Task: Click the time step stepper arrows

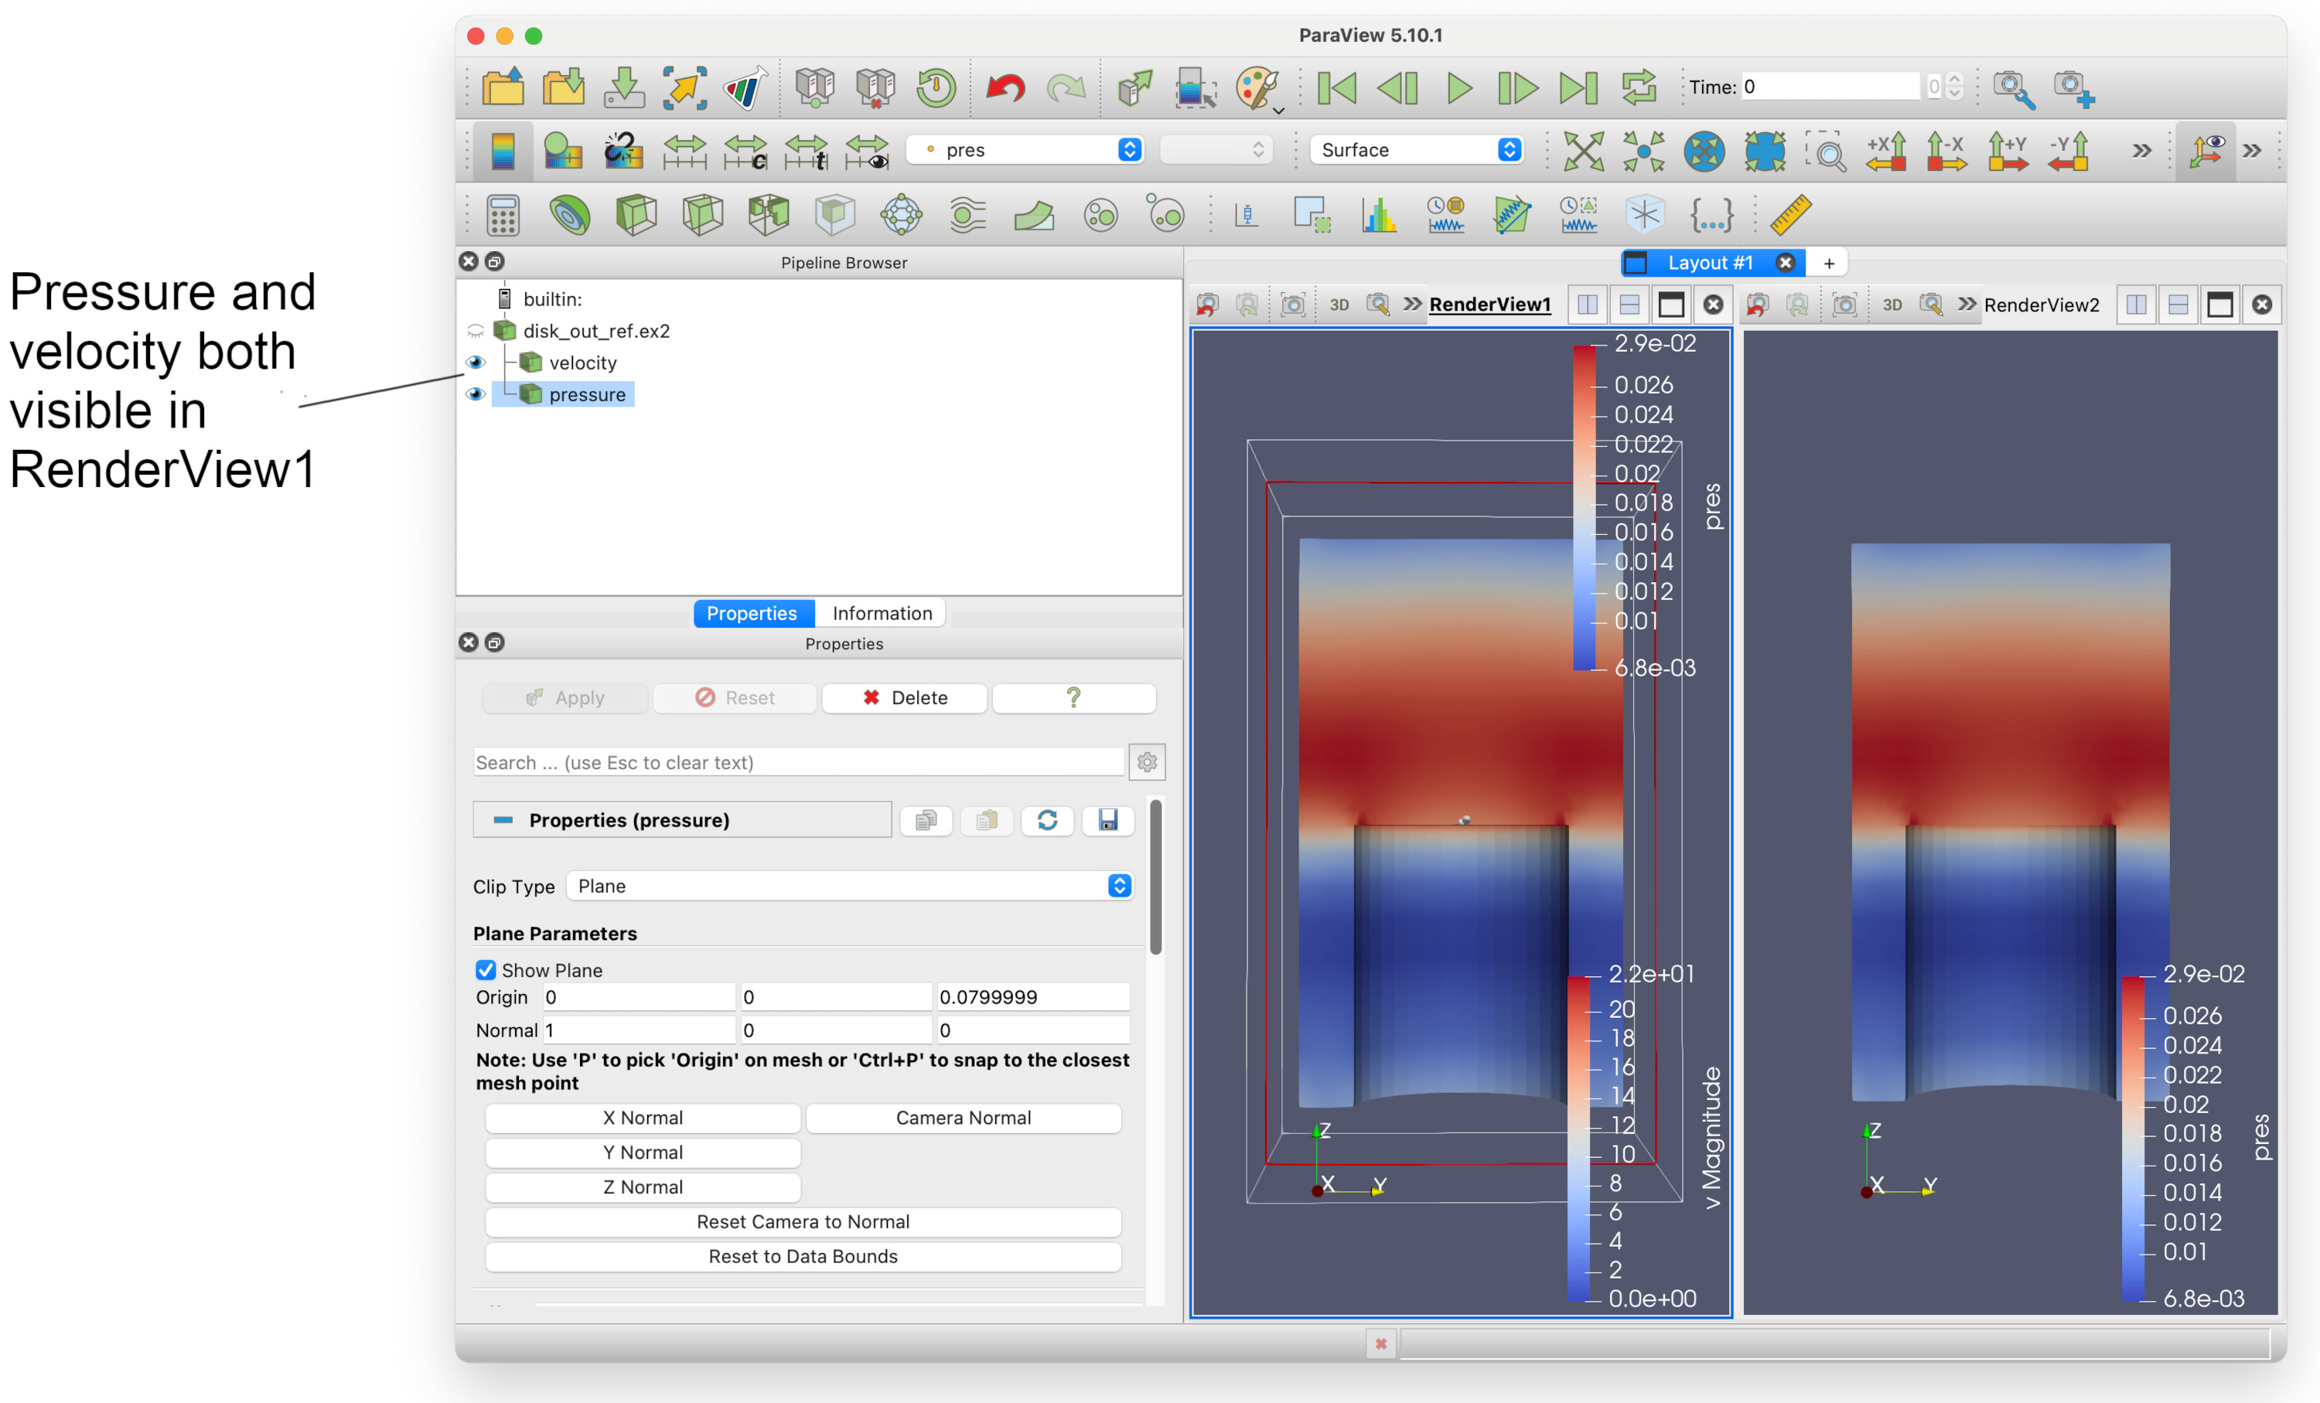Action: (1953, 87)
